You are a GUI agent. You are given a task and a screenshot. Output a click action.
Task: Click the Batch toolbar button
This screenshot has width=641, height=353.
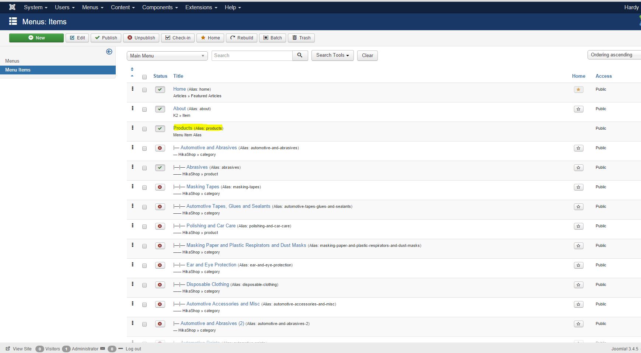coord(273,38)
